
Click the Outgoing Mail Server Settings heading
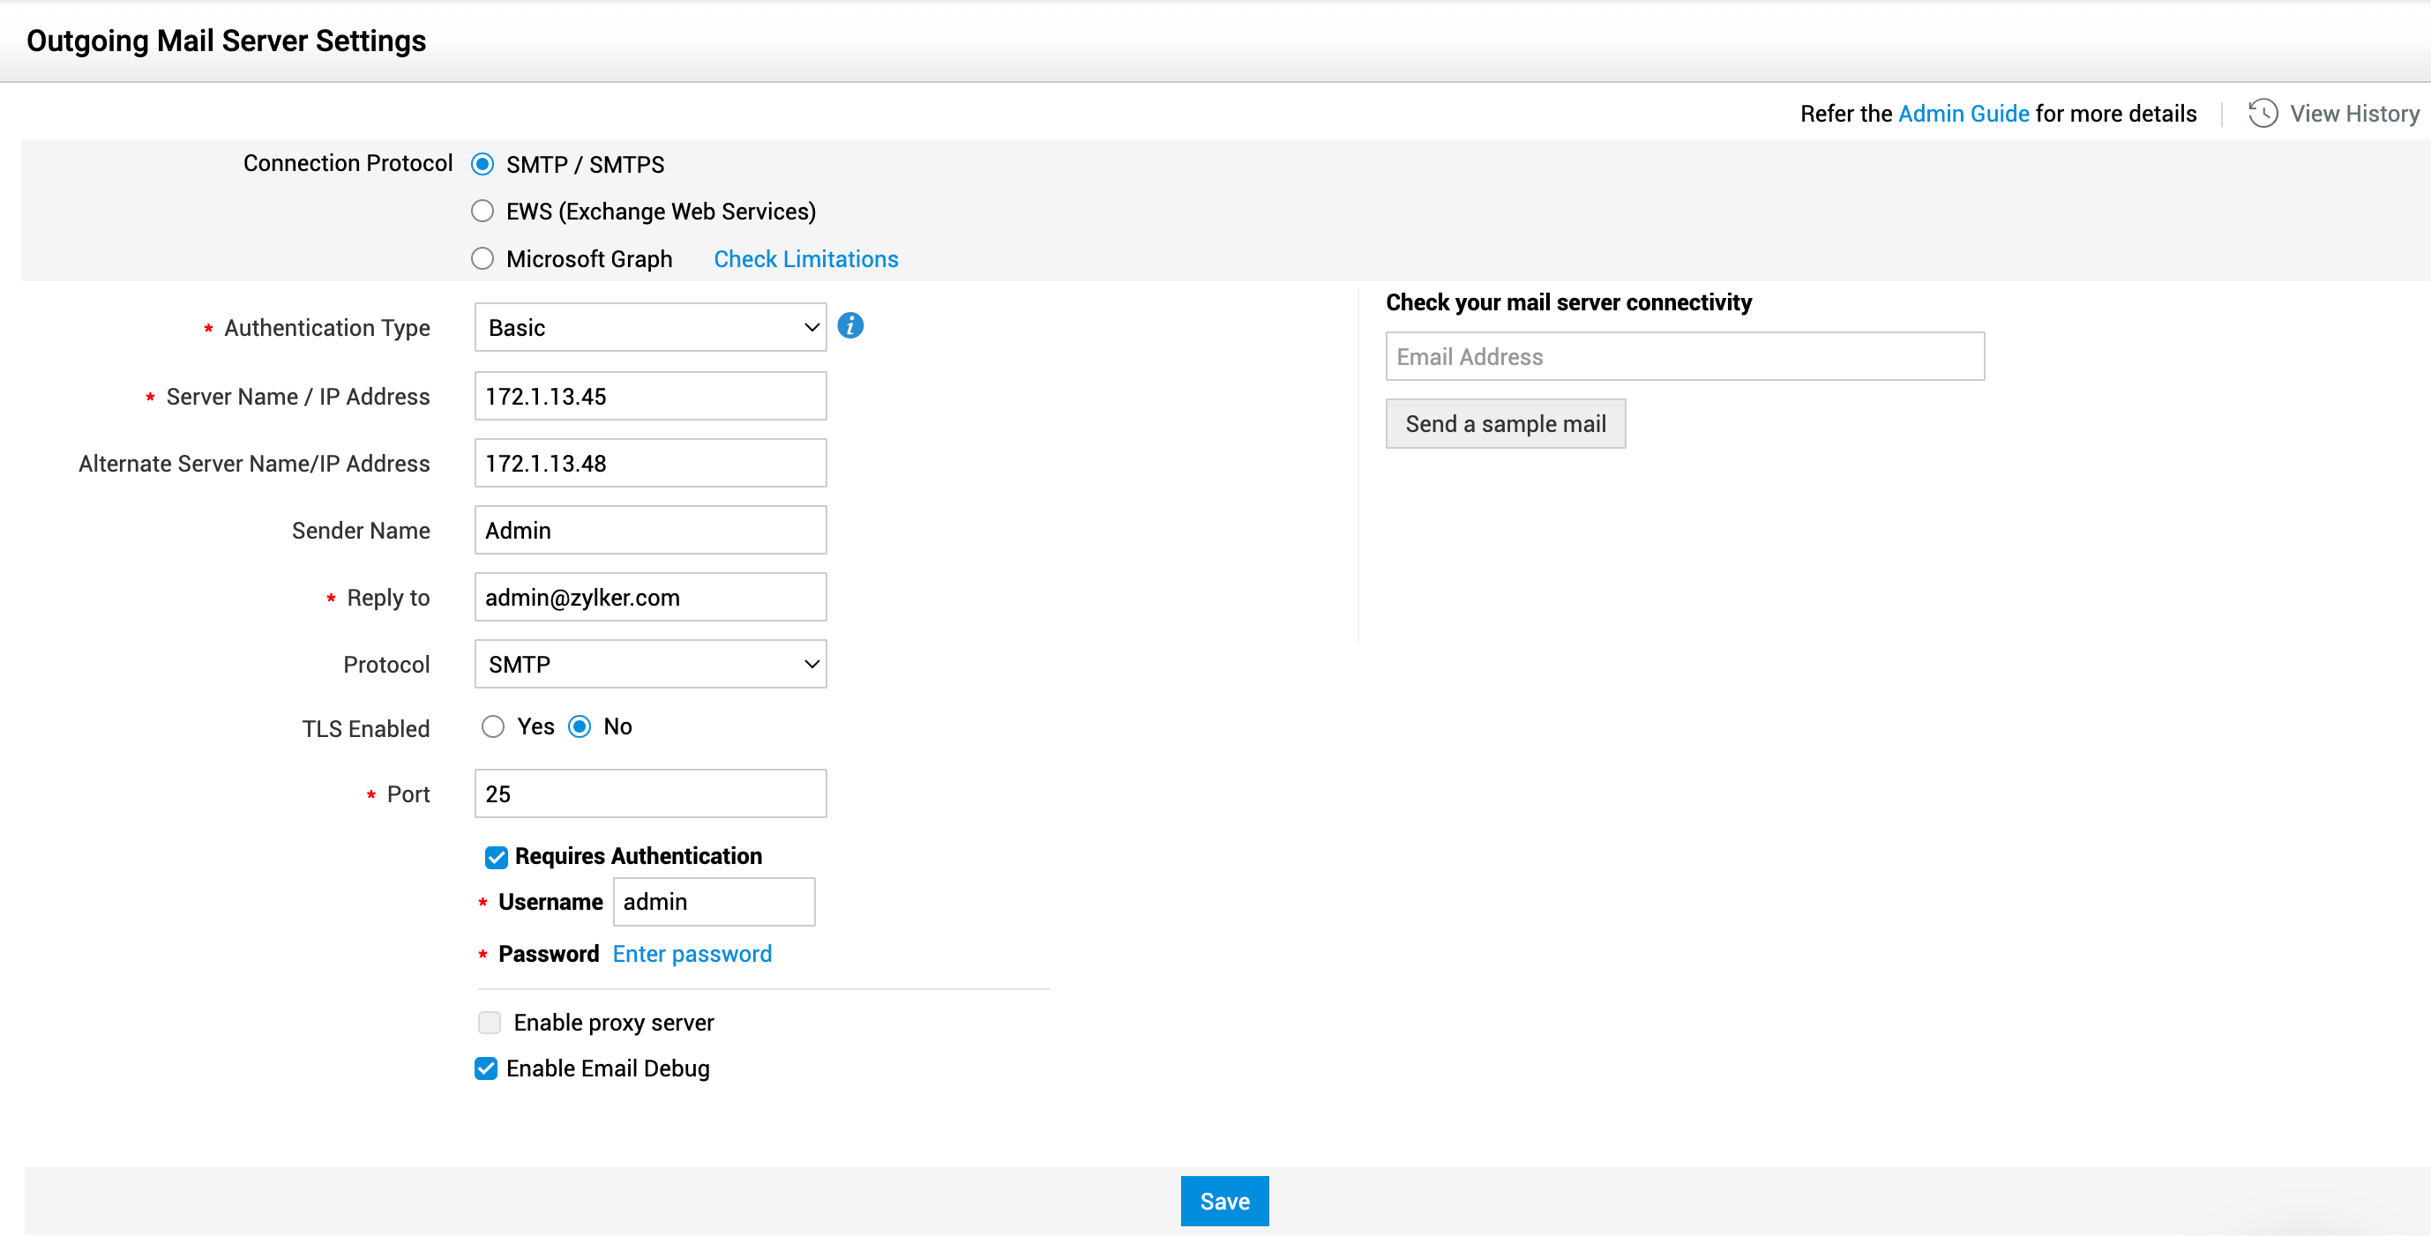tap(227, 41)
